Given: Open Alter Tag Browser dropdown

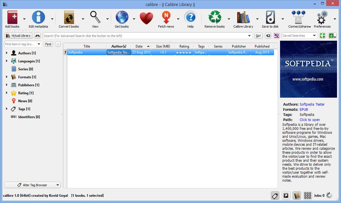Looking at the screenshot, I should 32,185.
